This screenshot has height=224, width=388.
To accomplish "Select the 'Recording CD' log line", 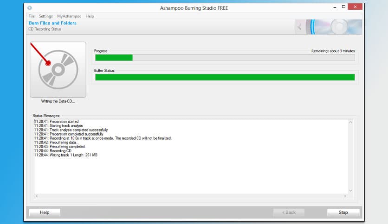I will point(53,151).
